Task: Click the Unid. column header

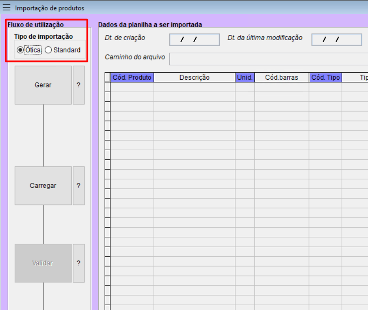Action: point(245,77)
